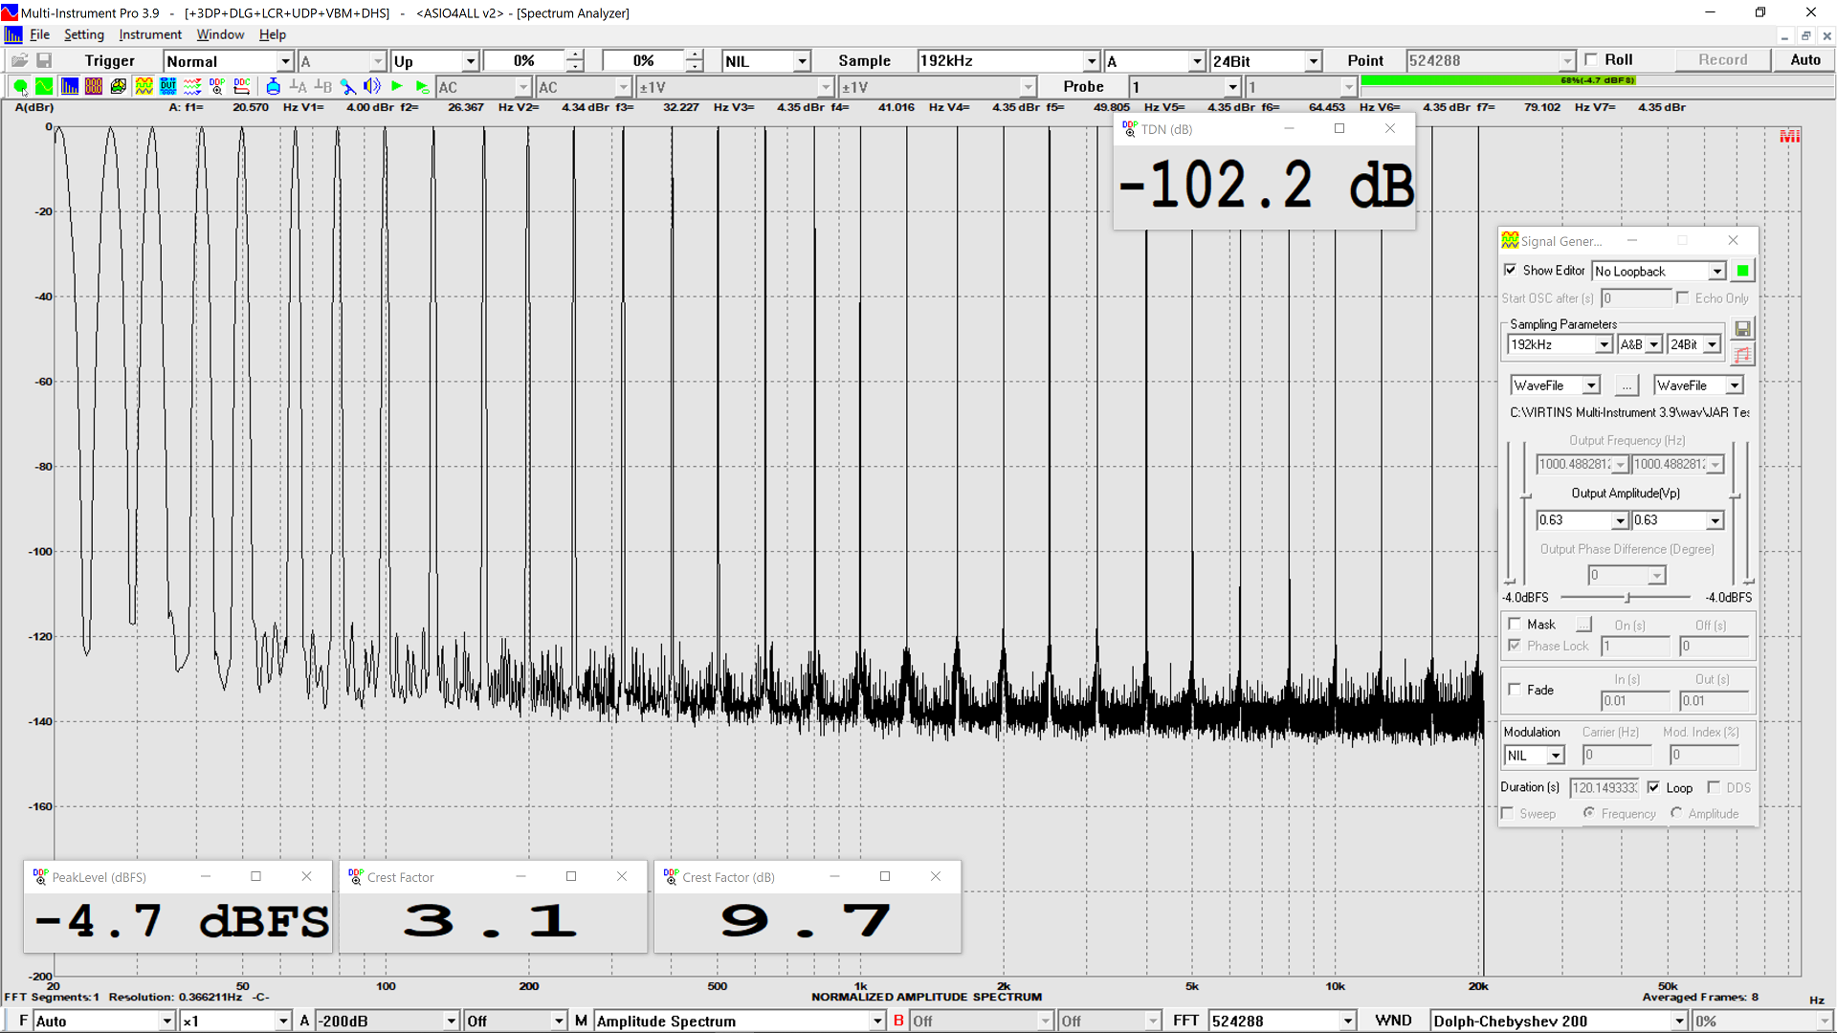
Task: Open the Instrument menu
Action: coord(150,34)
